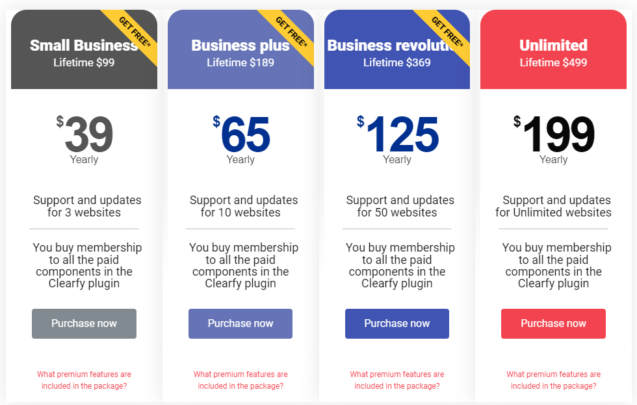Image resolution: width=637 pixels, height=405 pixels.
Task: Click the red Unlimited Purchase now button
Action: coord(553,323)
